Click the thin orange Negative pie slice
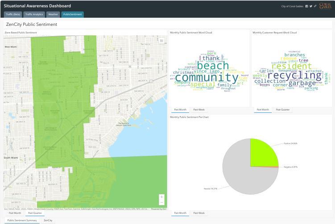335x224 pixels. point(273,167)
